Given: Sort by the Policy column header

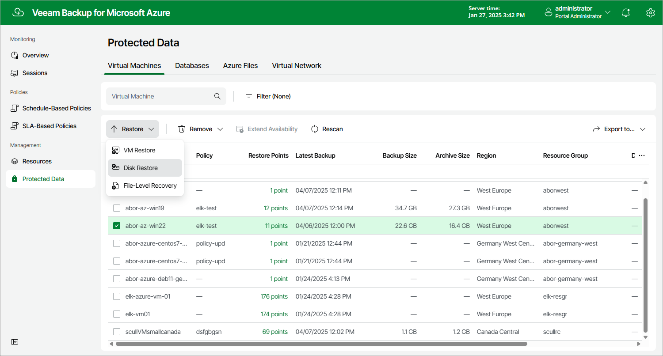Looking at the screenshot, I should click(x=205, y=155).
